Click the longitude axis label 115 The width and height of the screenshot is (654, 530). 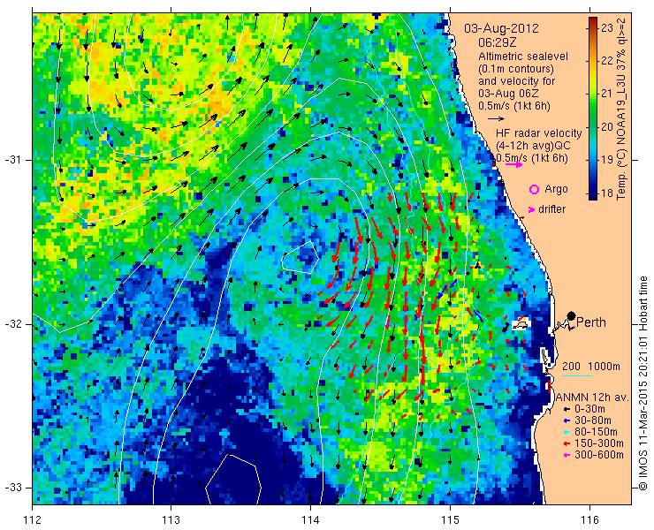tap(450, 520)
